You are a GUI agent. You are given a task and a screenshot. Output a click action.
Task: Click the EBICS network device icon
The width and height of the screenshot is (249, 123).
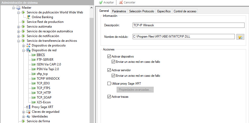click(x=33, y=55)
